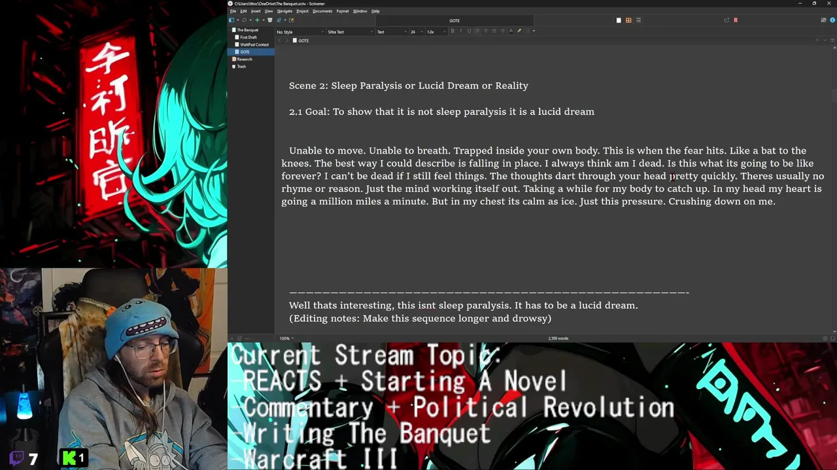Click the GOTE document icon in header bar
This screenshot has width=837, height=470.
[295, 40]
